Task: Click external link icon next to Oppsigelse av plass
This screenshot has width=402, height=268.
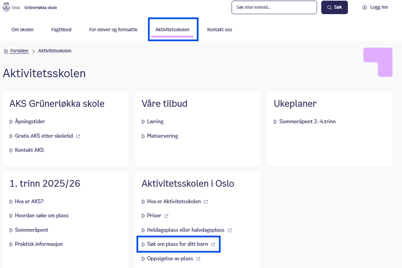Action: 198,259
